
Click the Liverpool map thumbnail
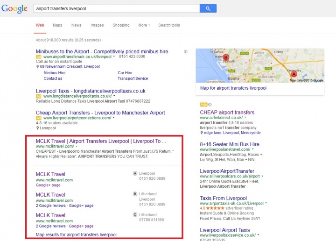[260, 65]
